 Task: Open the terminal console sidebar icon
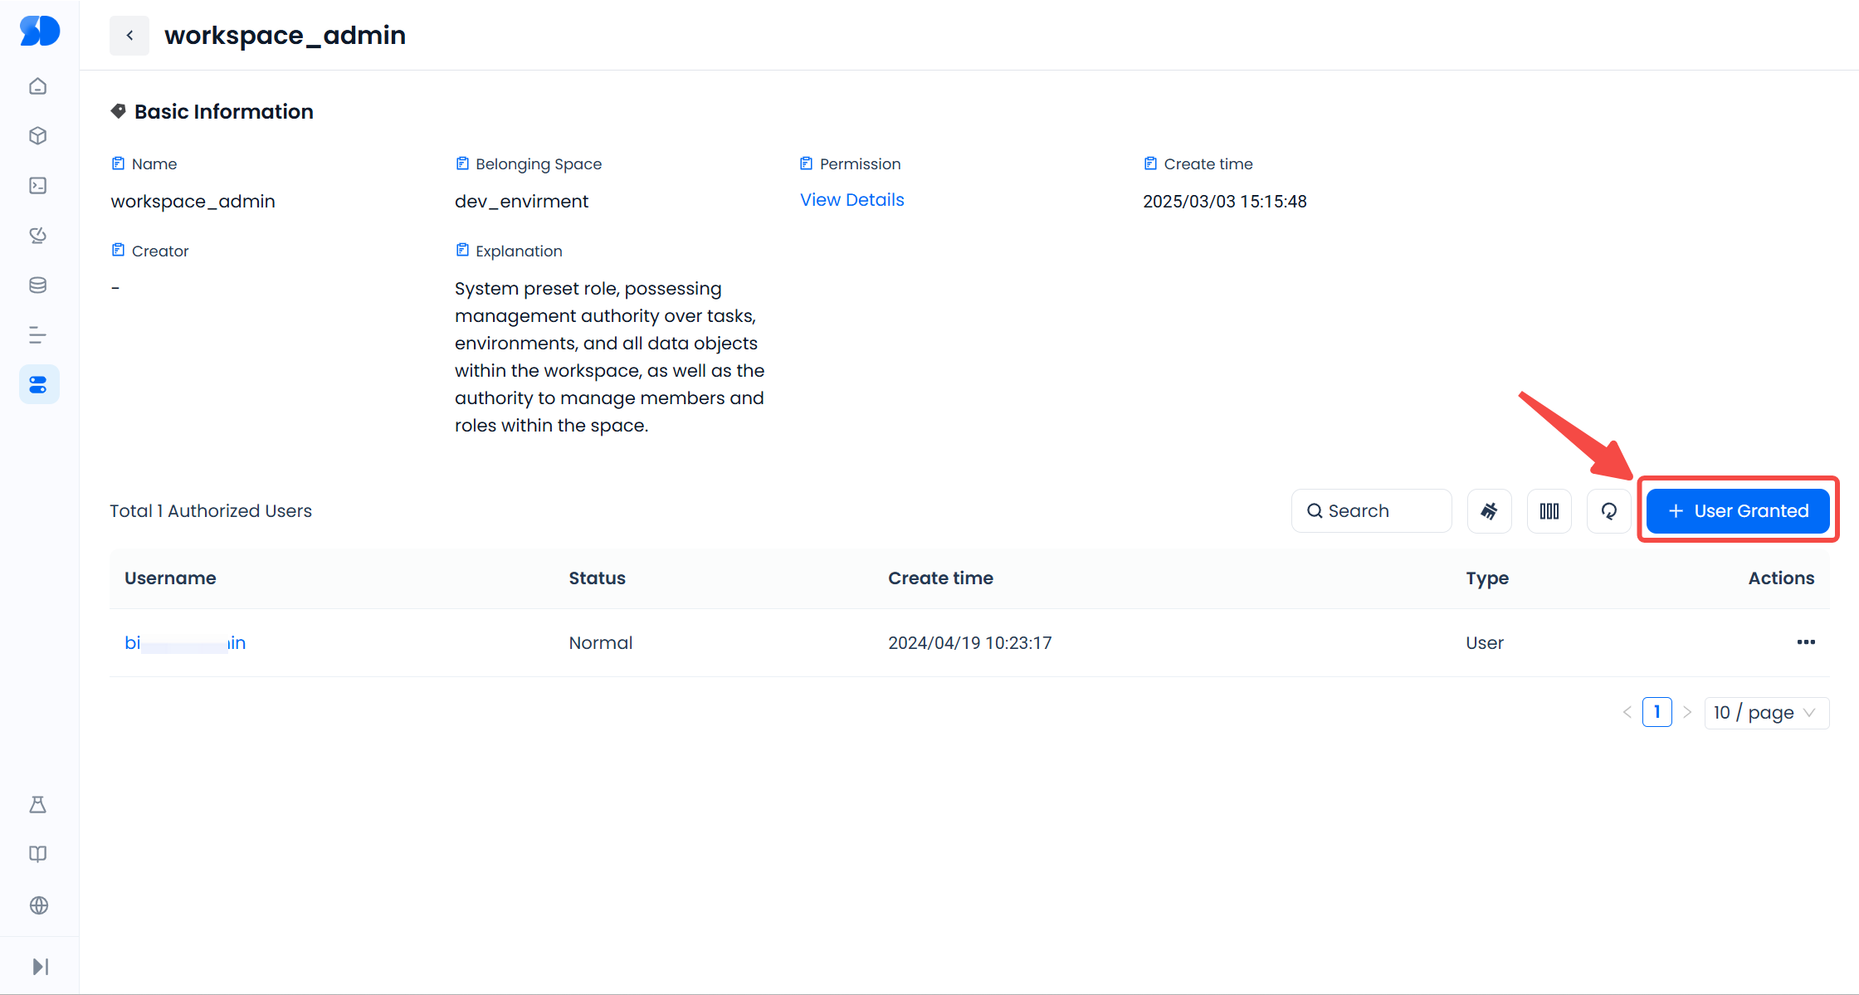(38, 186)
